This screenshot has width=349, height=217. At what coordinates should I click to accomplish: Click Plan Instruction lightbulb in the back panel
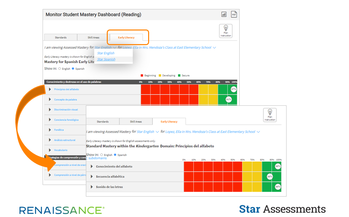[x=226, y=31]
